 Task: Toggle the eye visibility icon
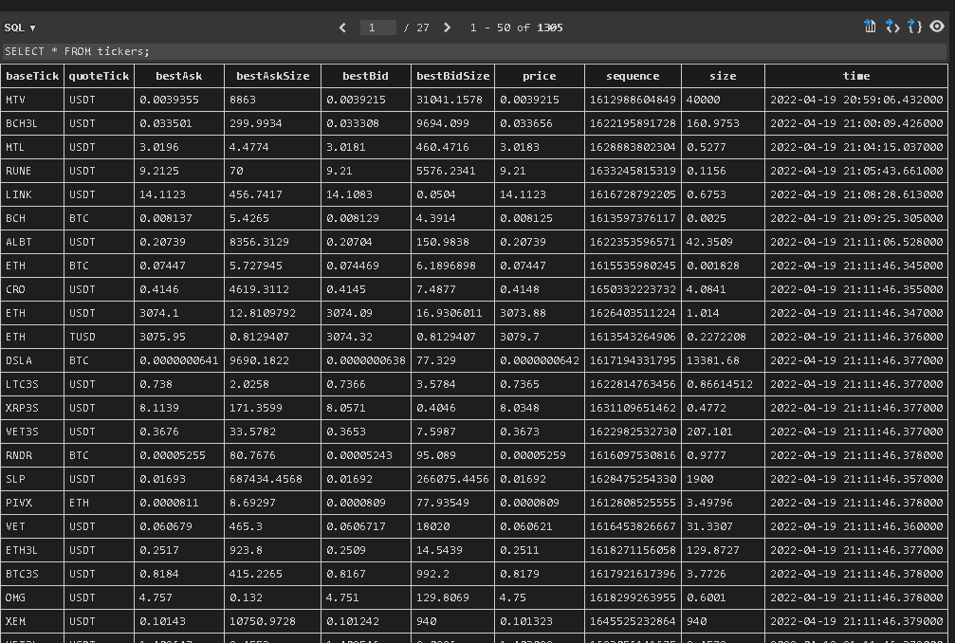937,27
